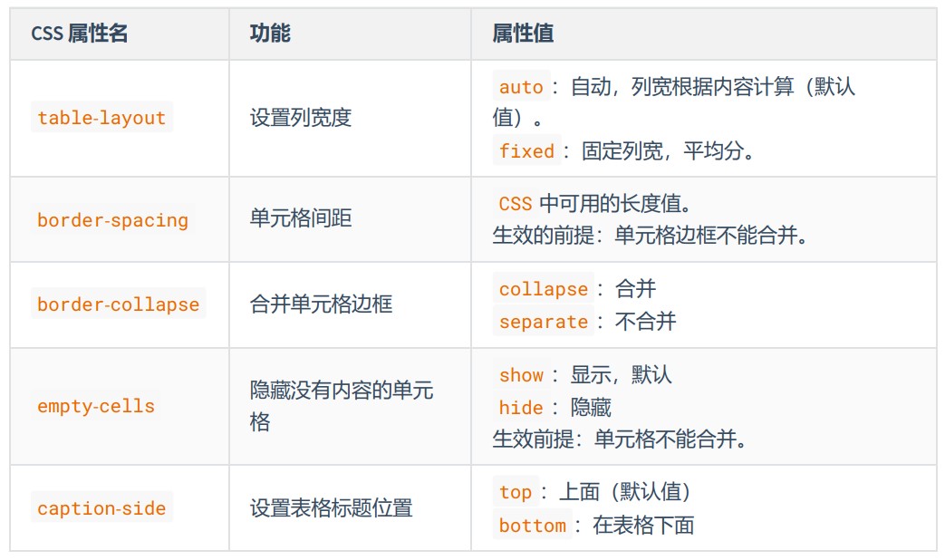This screenshot has width=945, height=560.
Task: Click the table-layout property code
Action: 101,118
